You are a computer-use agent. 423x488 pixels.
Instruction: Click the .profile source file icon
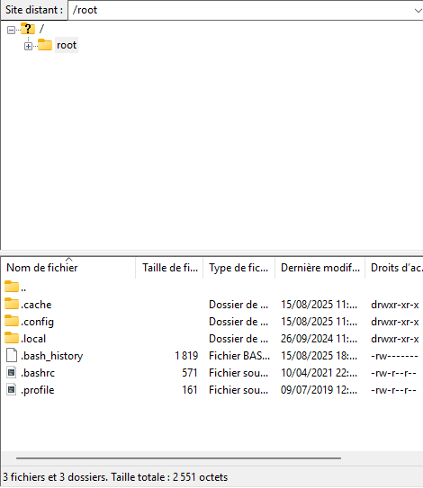tap(12, 390)
